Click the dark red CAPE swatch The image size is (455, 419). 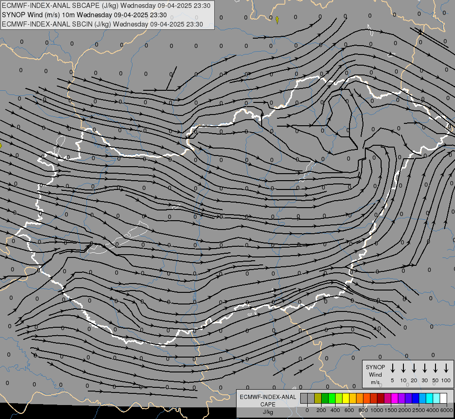pyautogui.click(x=381, y=399)
